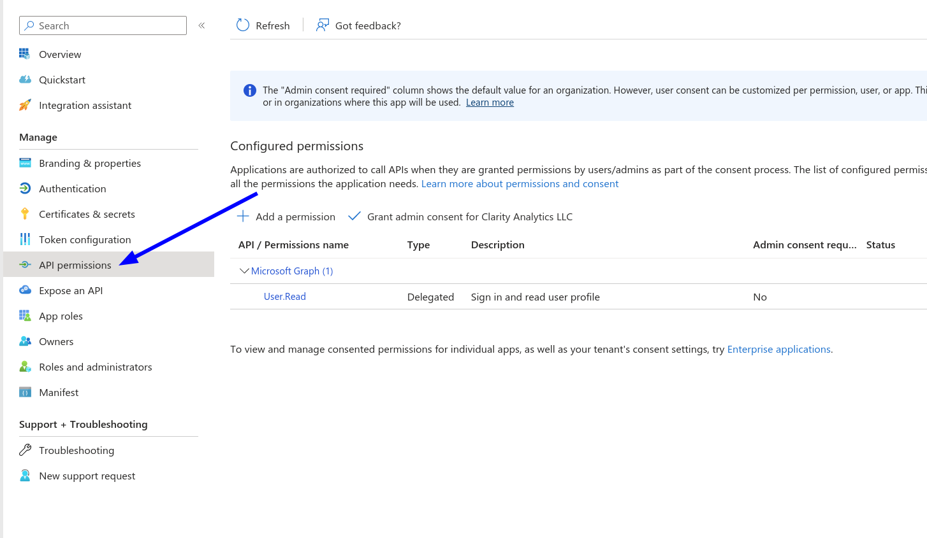This screenshot has width=927, height=538.
Task: Go to App roles section
Action: pos(61,316)
